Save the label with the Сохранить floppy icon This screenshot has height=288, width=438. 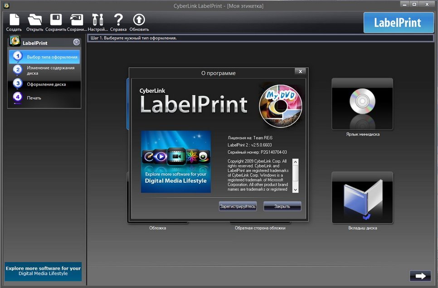point(56,20)
